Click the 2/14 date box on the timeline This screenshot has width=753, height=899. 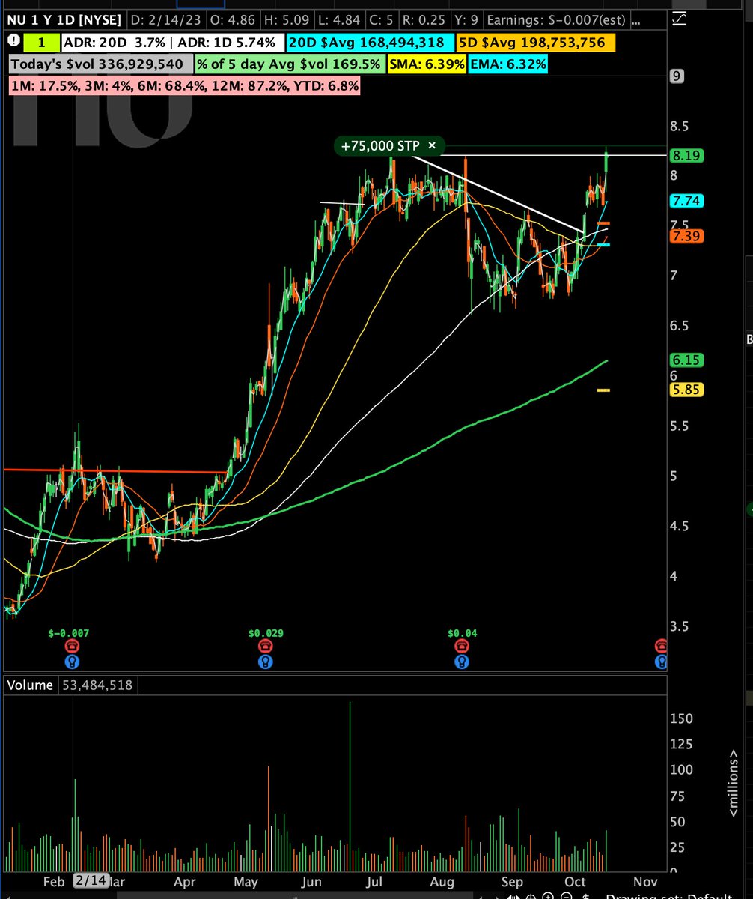click(91, 881)
